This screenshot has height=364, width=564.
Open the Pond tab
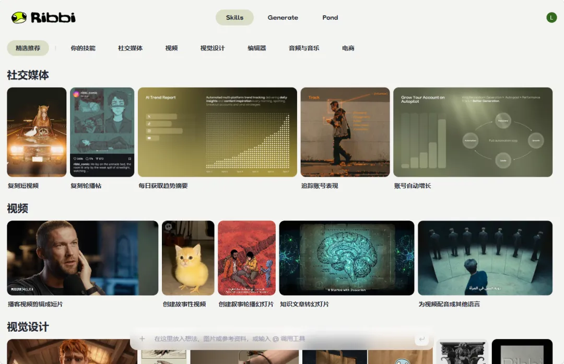coord(330,18)
